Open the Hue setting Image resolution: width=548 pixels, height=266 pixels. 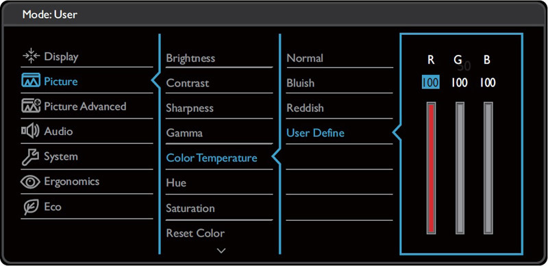pyautogui.click(x=176, y=183)
